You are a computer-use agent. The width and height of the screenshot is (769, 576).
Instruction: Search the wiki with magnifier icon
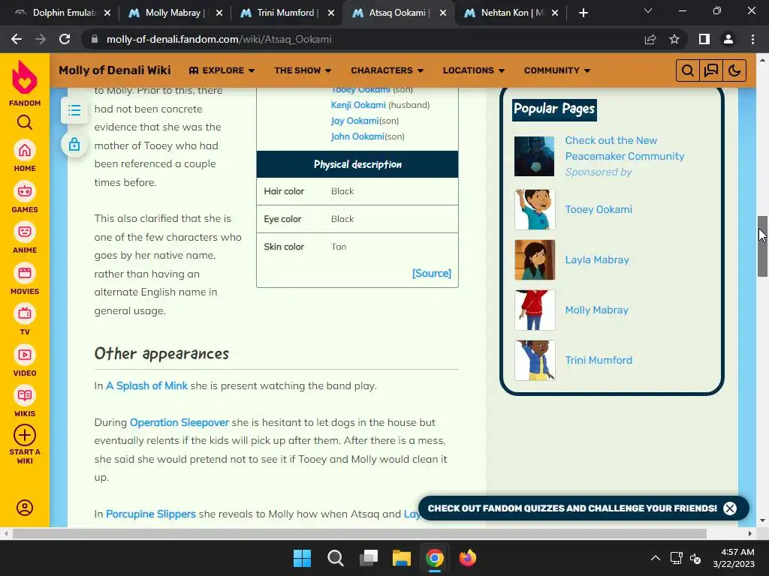(x=688, y=70)
